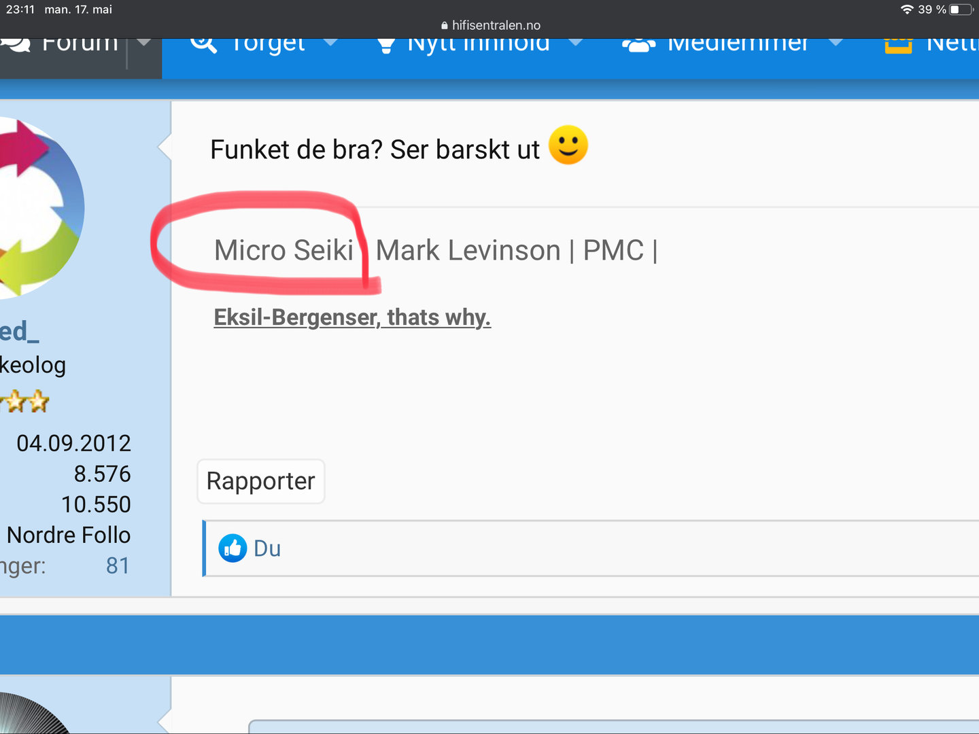
Task: Click the location Nordre Follo
Action: click(69, 535)
